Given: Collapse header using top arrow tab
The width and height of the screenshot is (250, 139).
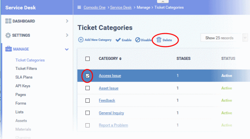Looking at the screenshot, I should click(x=163, y=1).
